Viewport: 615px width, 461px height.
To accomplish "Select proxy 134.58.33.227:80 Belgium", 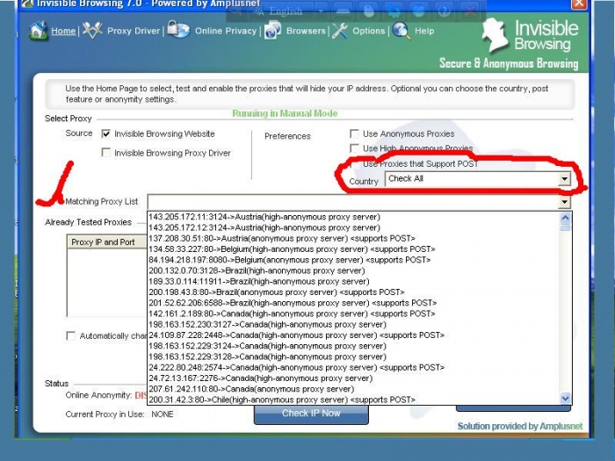I will point(353,249).
